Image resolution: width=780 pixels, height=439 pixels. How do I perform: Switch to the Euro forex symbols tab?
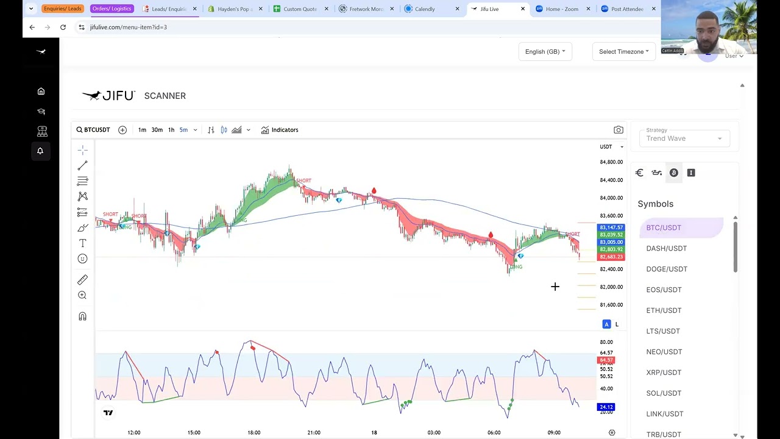click(639, 173)
